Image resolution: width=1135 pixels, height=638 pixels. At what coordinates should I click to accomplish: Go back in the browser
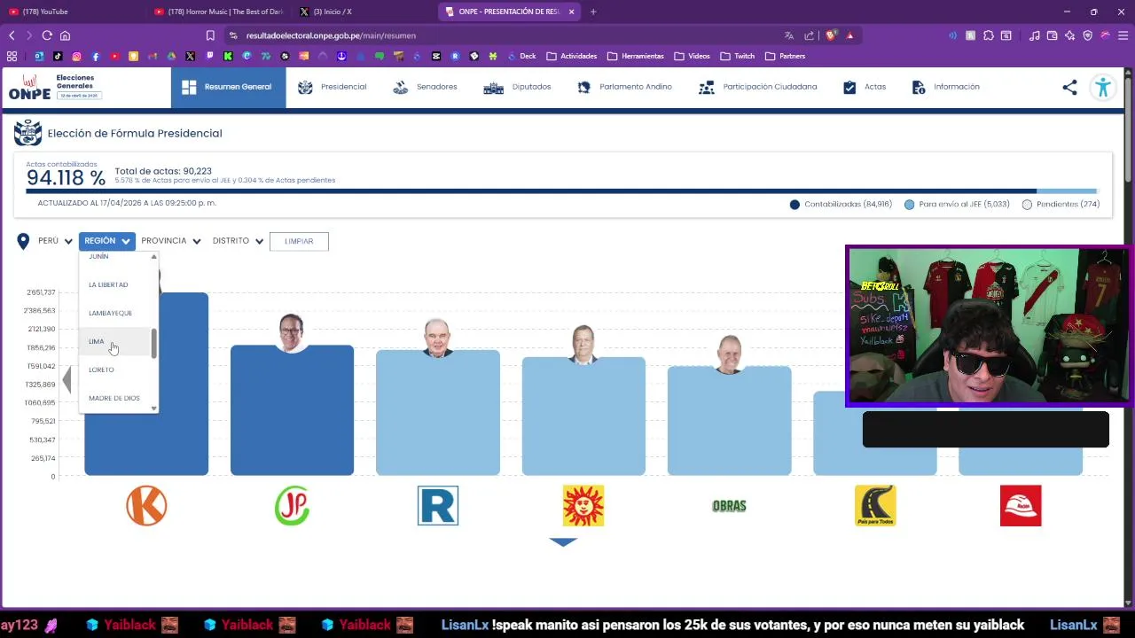click(12, 35)
